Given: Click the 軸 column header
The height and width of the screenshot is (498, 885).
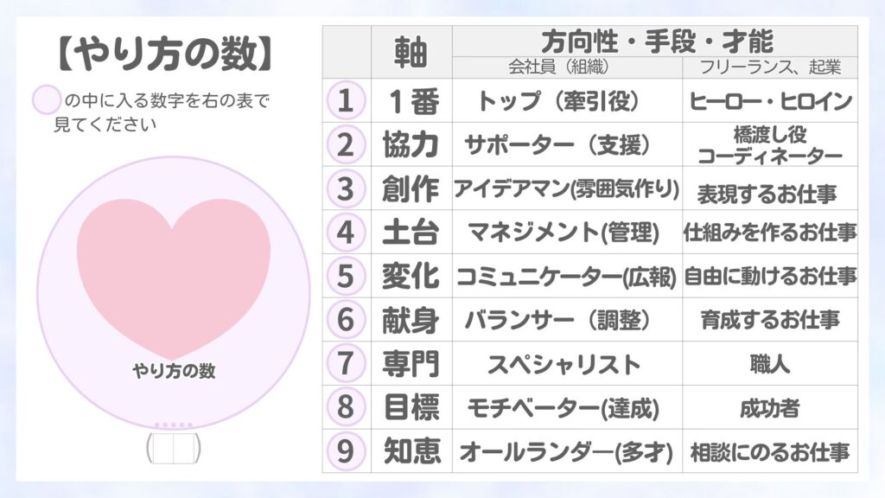Looking at the screenshot, I should [x=411, y=53].
